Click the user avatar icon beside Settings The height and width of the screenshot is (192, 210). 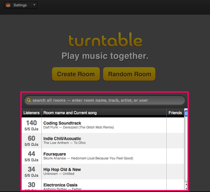[8, 5]
